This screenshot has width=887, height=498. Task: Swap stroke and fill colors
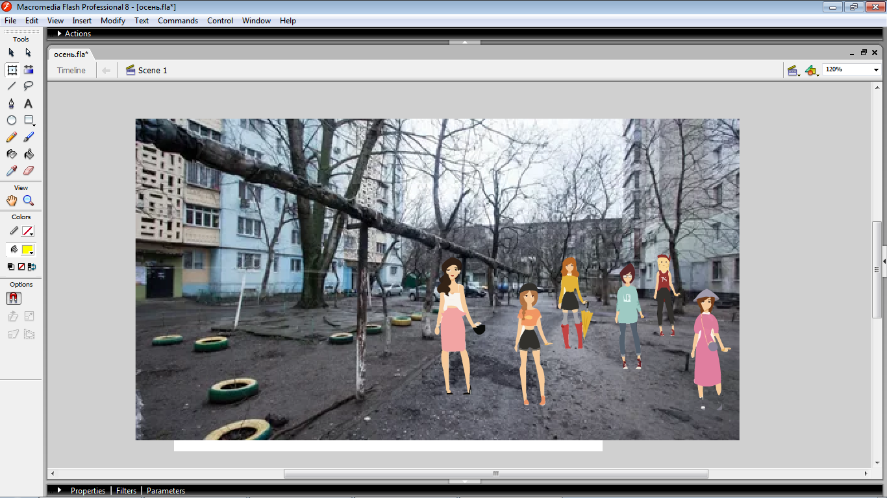pos(32,267)
